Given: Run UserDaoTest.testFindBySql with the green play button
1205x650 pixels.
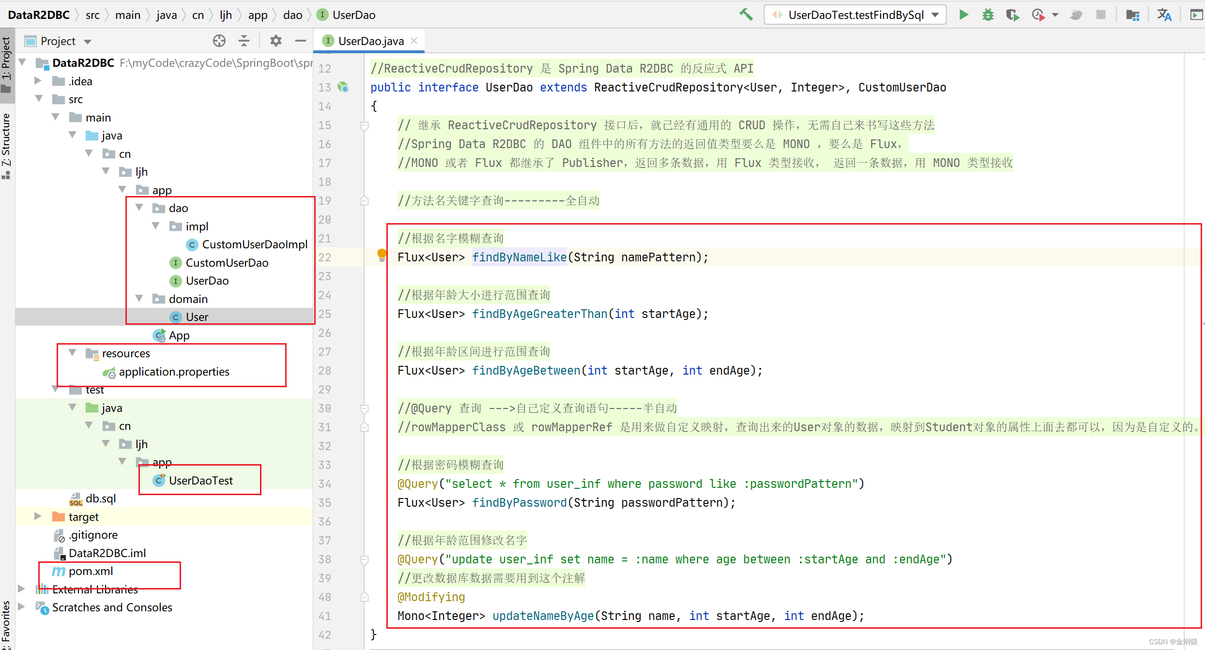Looking at the screenshot, I should 963,15.
